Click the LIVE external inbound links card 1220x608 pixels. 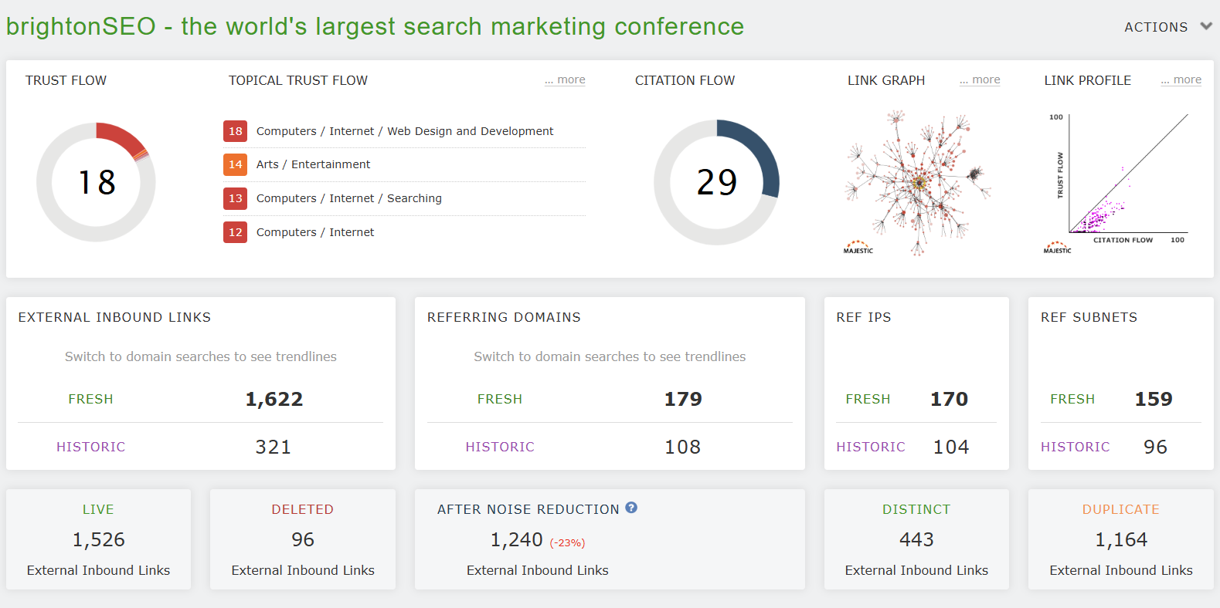coord(98,539)
